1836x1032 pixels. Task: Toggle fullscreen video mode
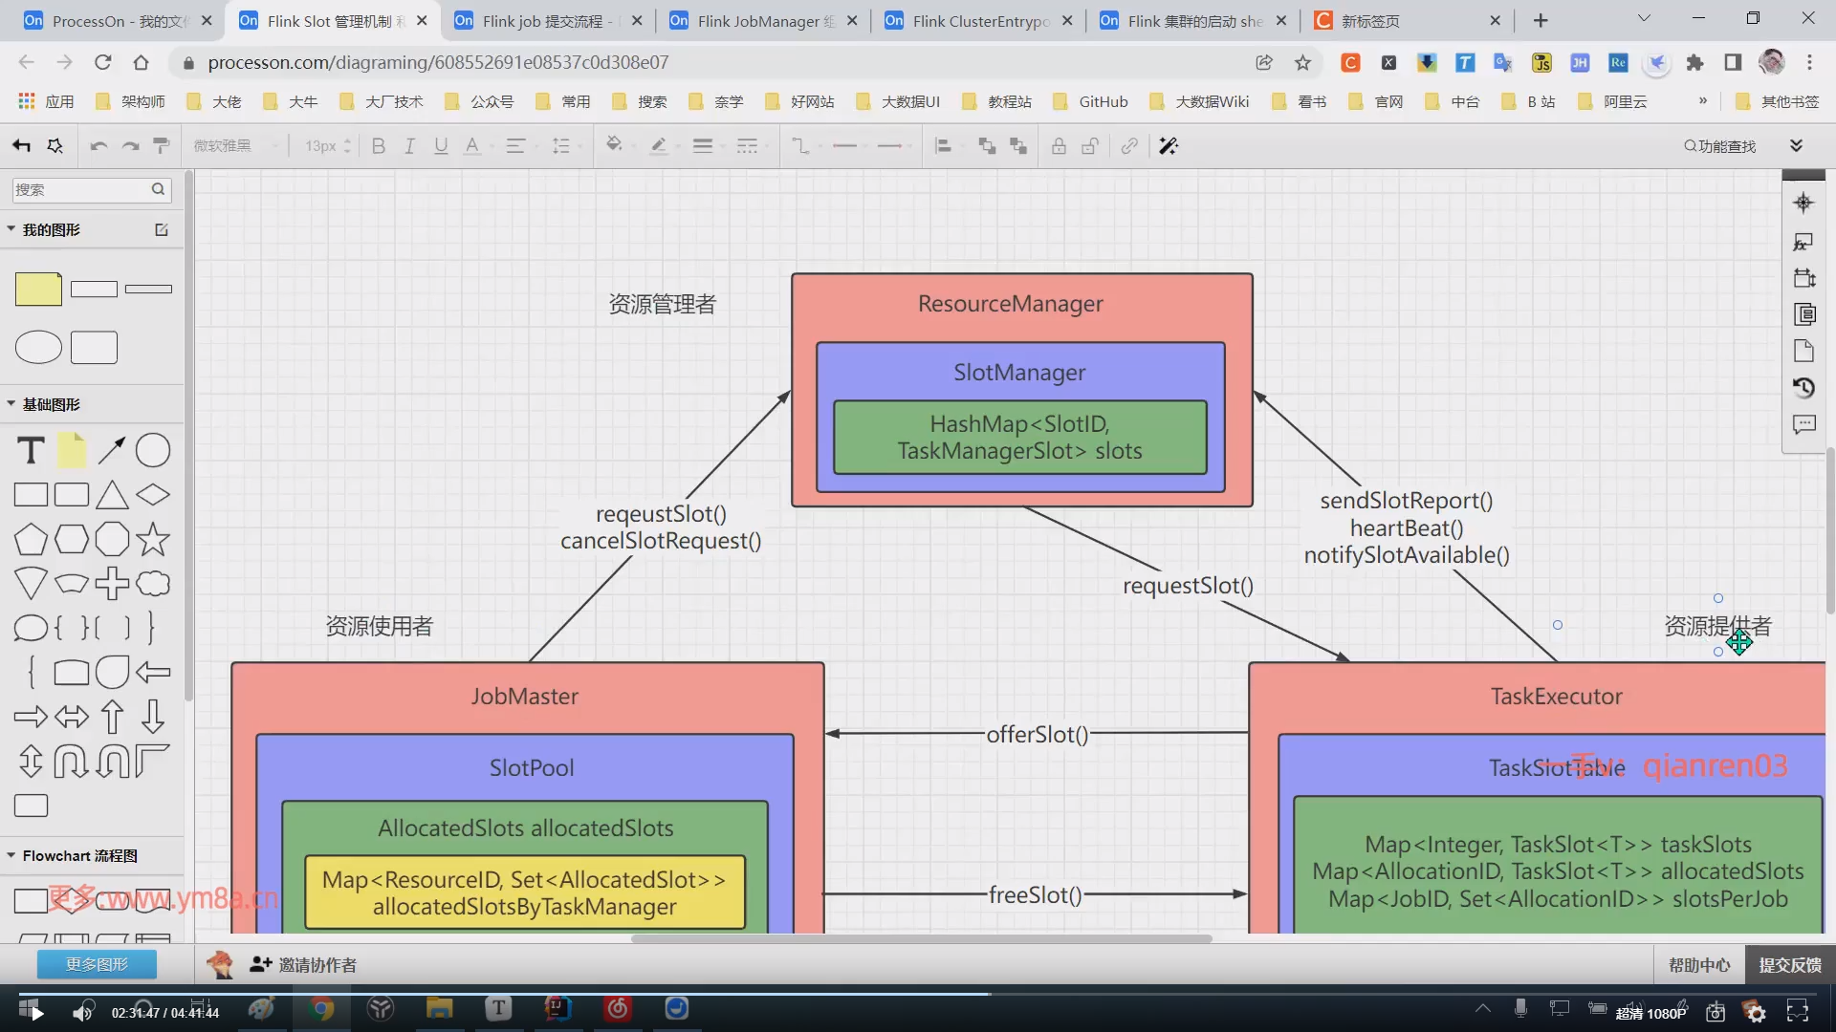point(1797,1011)
